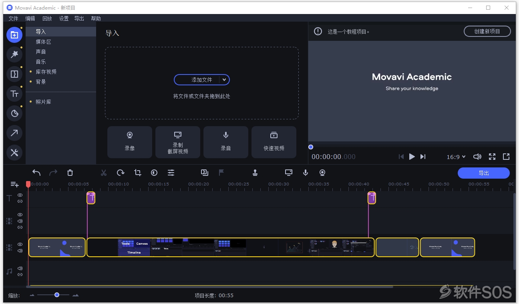Image resolution: width=519 pixels, height=304 pixels.
Task: Open Clip properties sliders icon
Action: click(171, 173)
